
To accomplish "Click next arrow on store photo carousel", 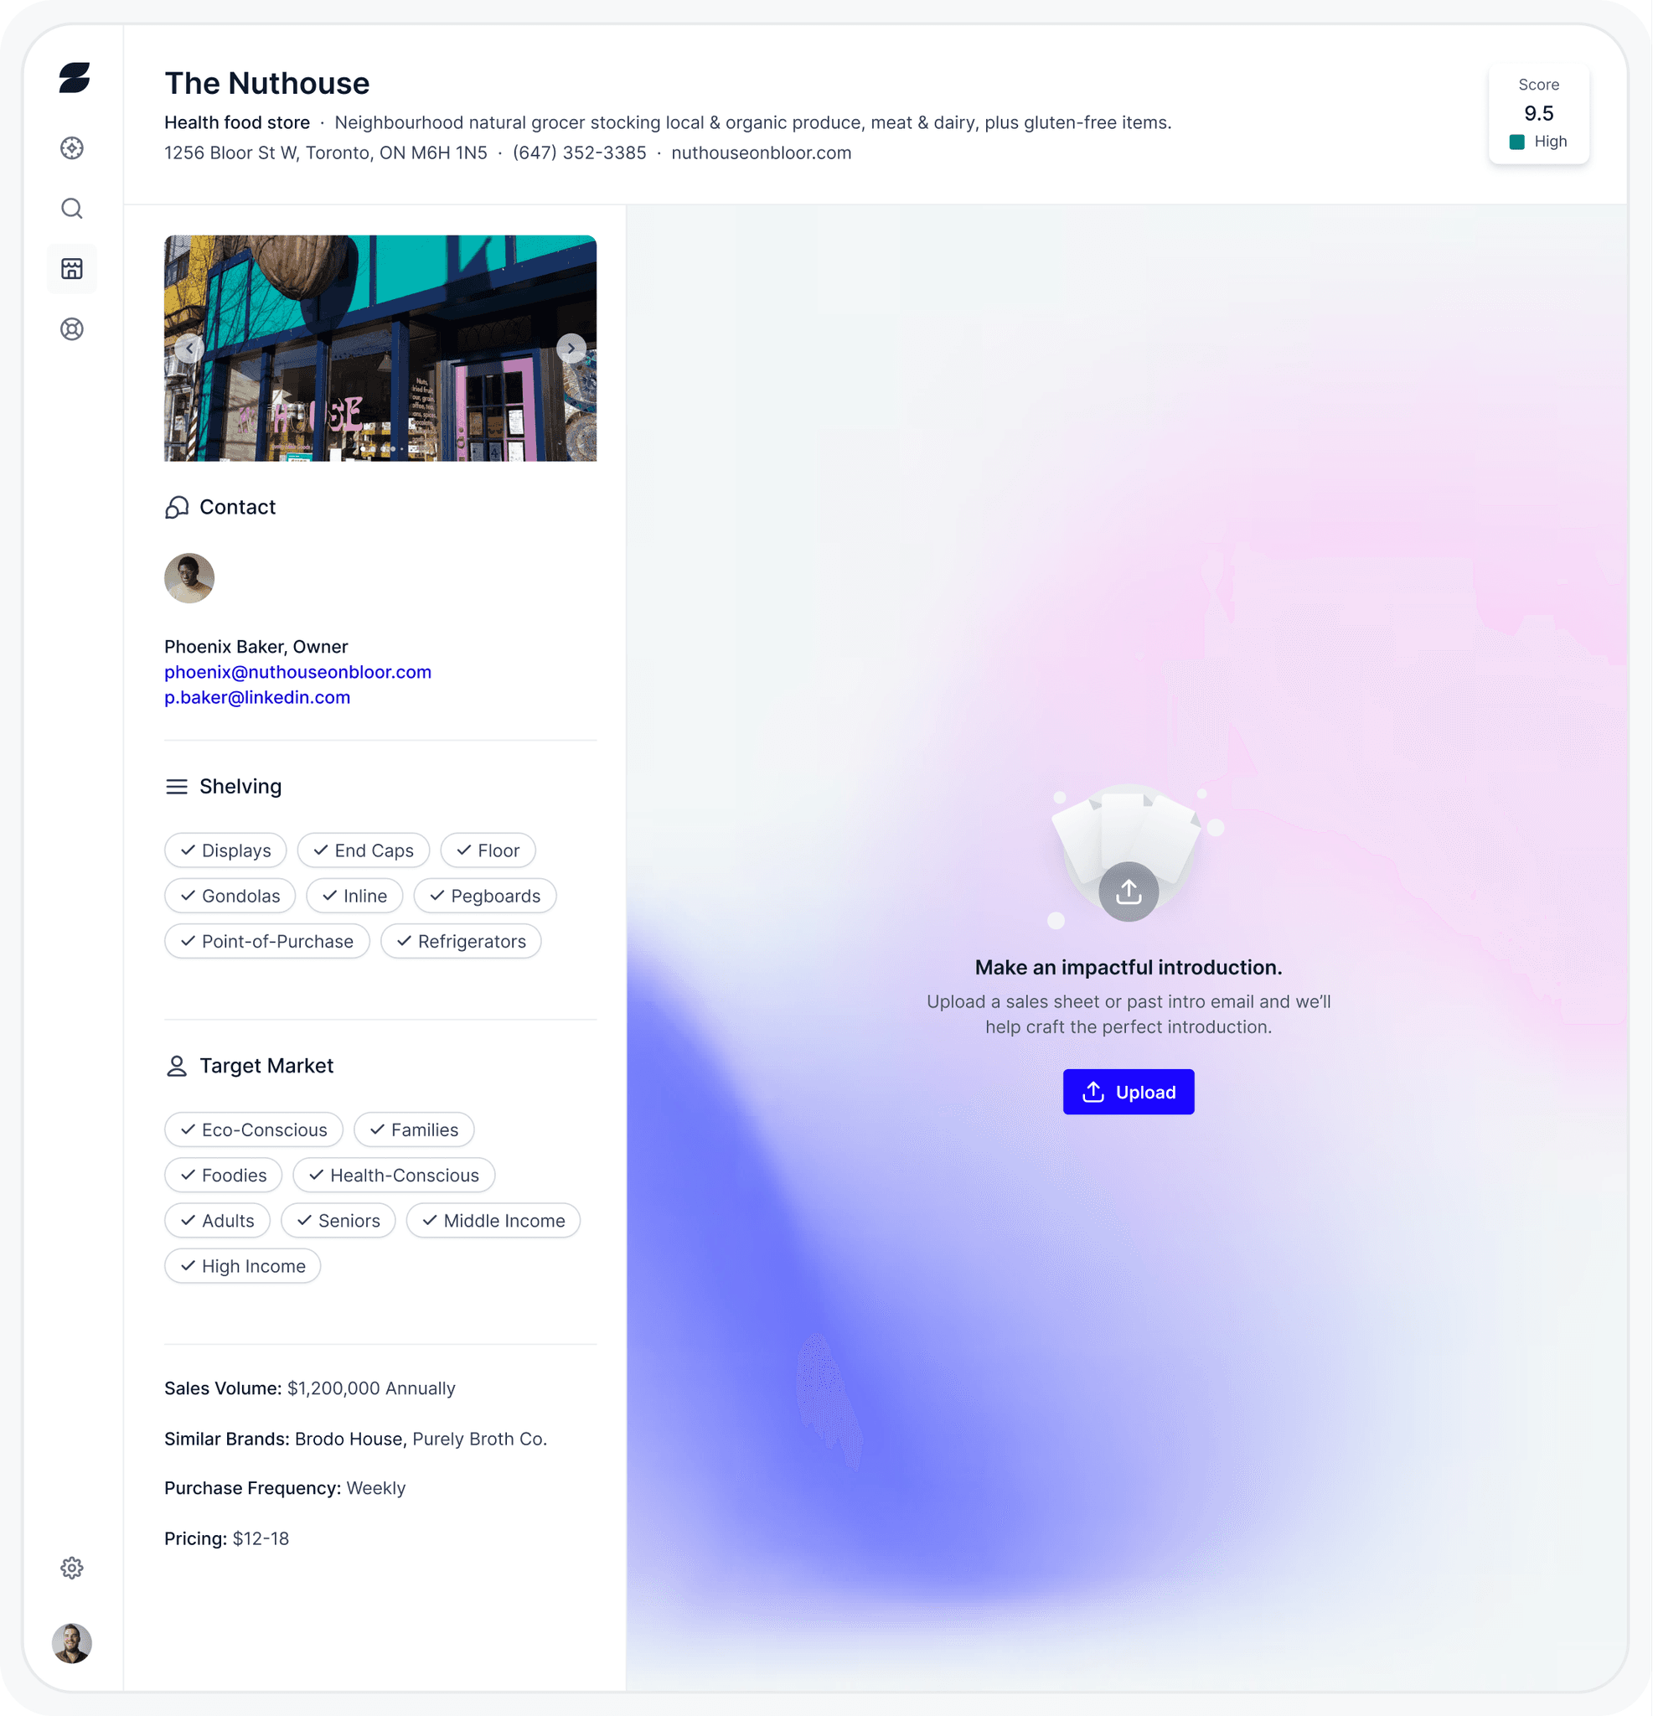I will point(570,348).
